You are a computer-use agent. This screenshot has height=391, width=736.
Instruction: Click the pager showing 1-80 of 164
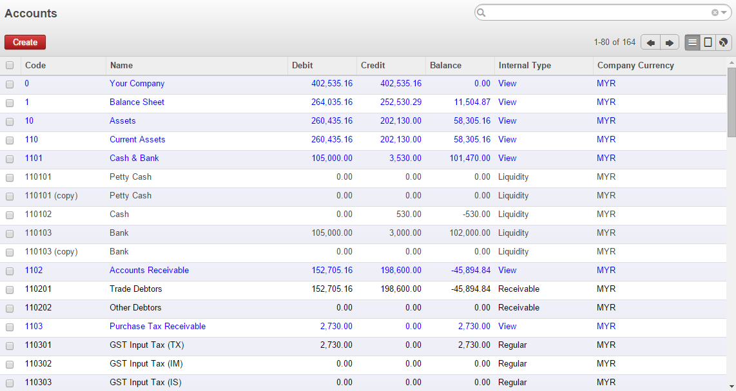[615, 41]
